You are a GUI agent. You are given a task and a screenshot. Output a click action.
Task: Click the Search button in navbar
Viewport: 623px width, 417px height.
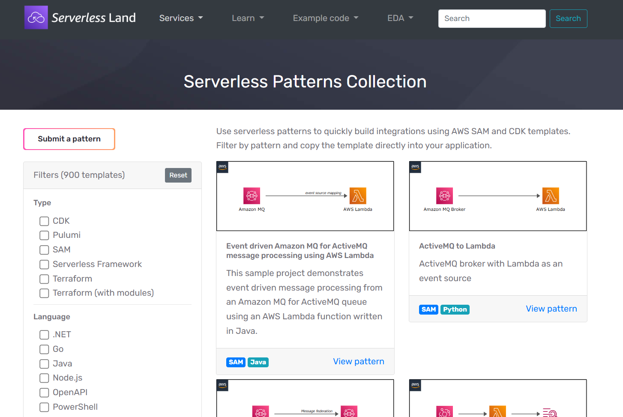pos(568,18)
